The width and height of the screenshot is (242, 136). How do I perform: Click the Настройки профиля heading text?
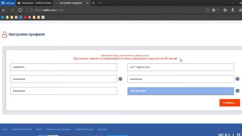[x=27, y=34]
